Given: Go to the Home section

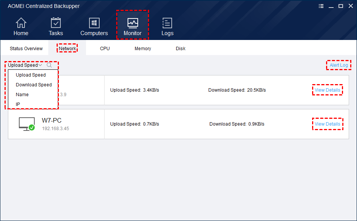Looking at the screenshot, I should coord(21,27).
